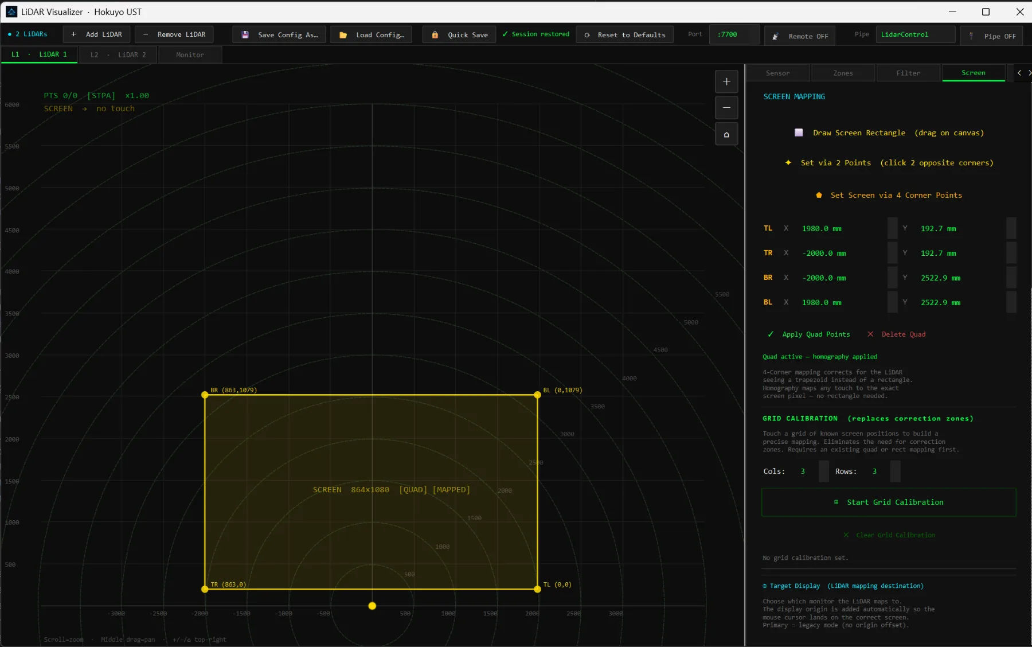Click the Cols stepper
Viewport: 1032px width, 647px height.
(824, 471)
